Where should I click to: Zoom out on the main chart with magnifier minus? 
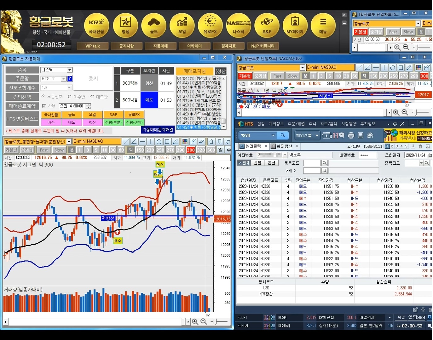point(204,322)
